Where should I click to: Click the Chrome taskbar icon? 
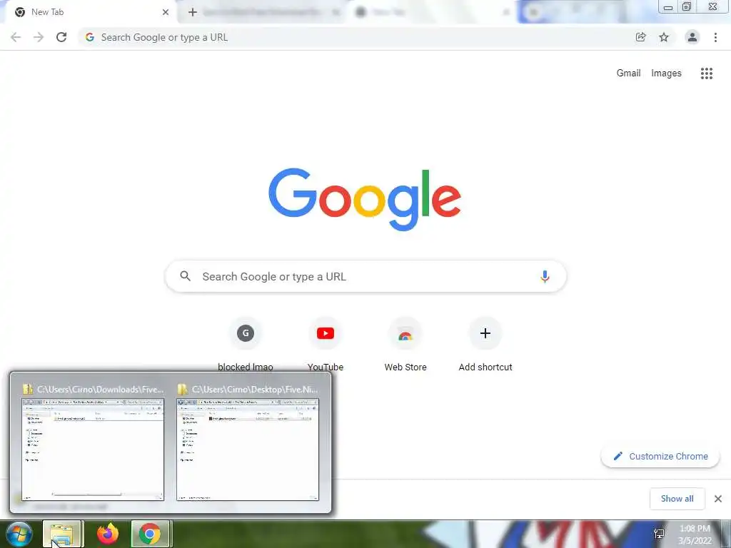pyautogui.click(x=150, y=534)
